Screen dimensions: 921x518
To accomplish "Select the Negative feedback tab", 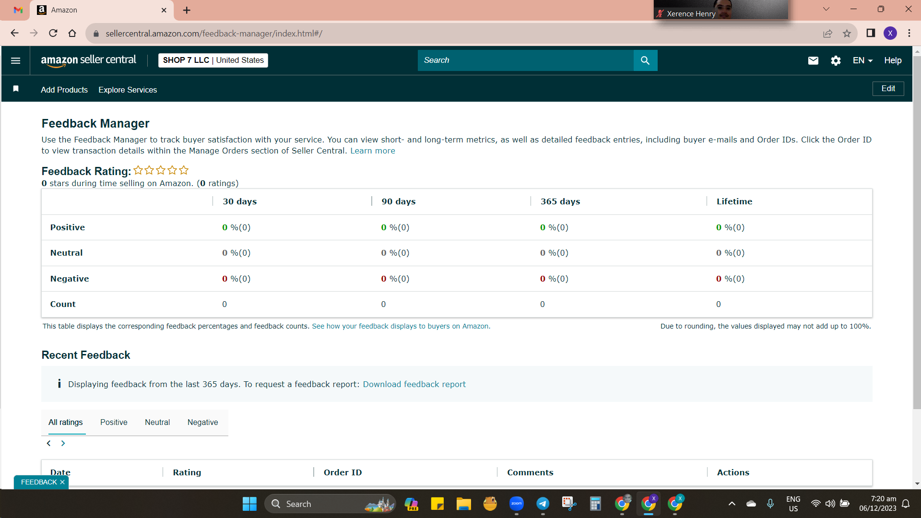I will tap(202, 422).
